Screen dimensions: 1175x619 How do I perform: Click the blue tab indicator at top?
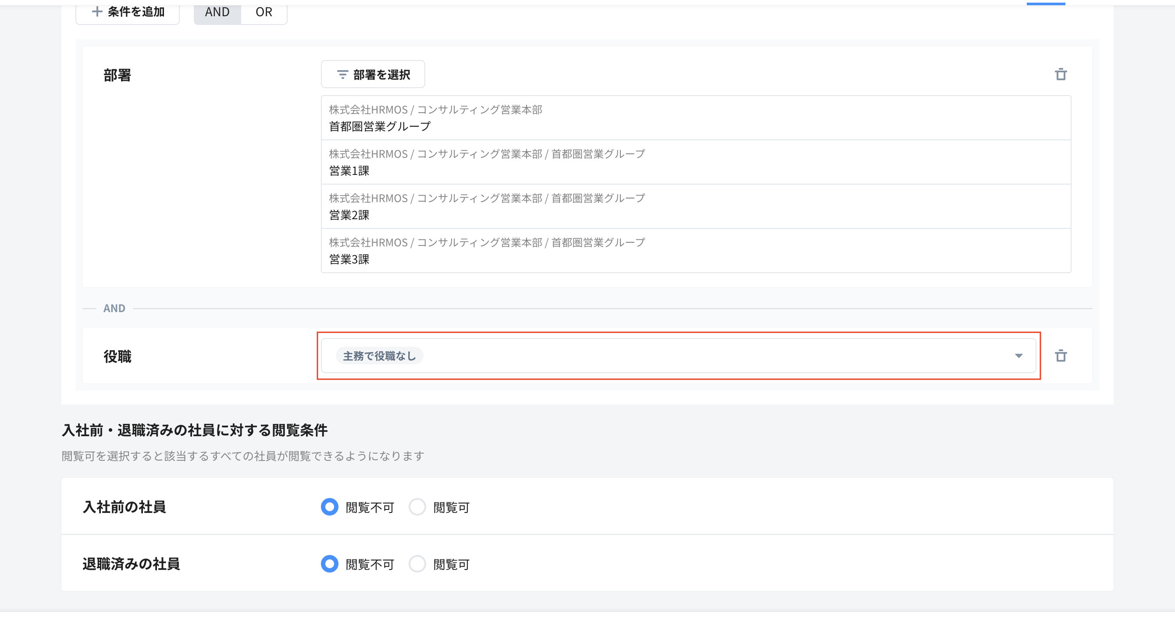click(x=1046, y=3)
